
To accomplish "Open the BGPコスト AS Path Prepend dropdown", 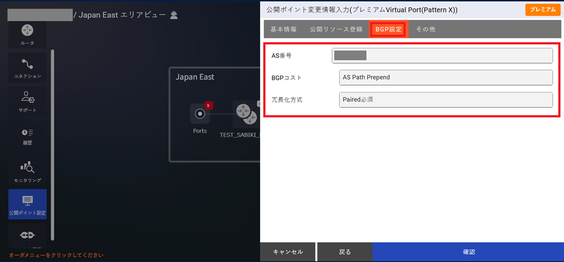I will tap(446, 77).
